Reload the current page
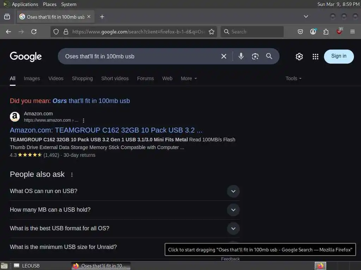361x270 pixels. [34, 32]
